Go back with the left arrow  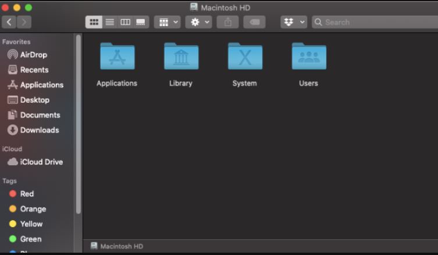tap(9, 22)
